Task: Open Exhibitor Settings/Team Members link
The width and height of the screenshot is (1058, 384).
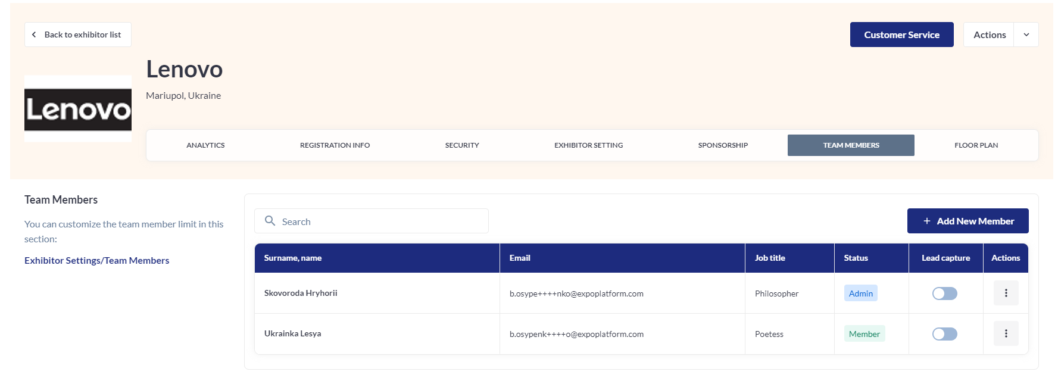Action: tap(96, 260)
